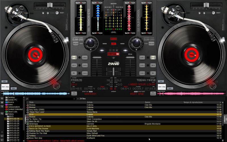Click the minus icon above VirtualDJ logo
Viewport: 227px width, 142px height.
110,50
